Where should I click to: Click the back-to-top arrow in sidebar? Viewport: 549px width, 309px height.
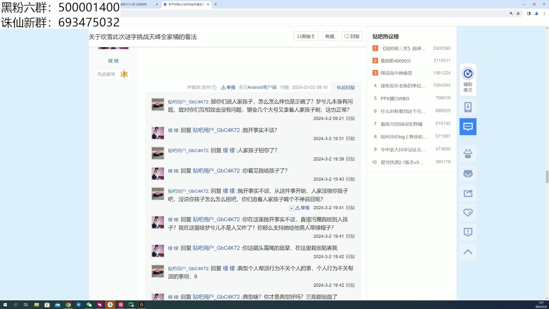468,252
